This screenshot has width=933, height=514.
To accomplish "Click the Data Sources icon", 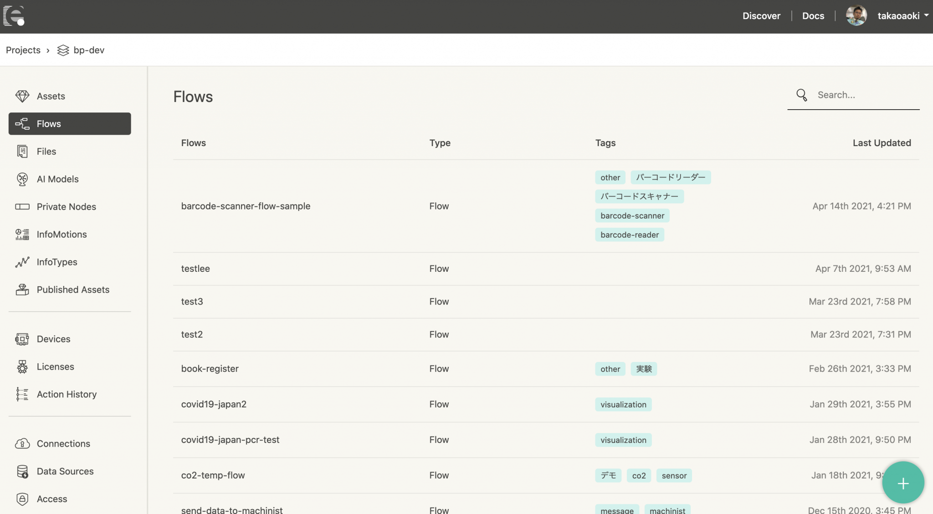I will click(x=22, y=471).
